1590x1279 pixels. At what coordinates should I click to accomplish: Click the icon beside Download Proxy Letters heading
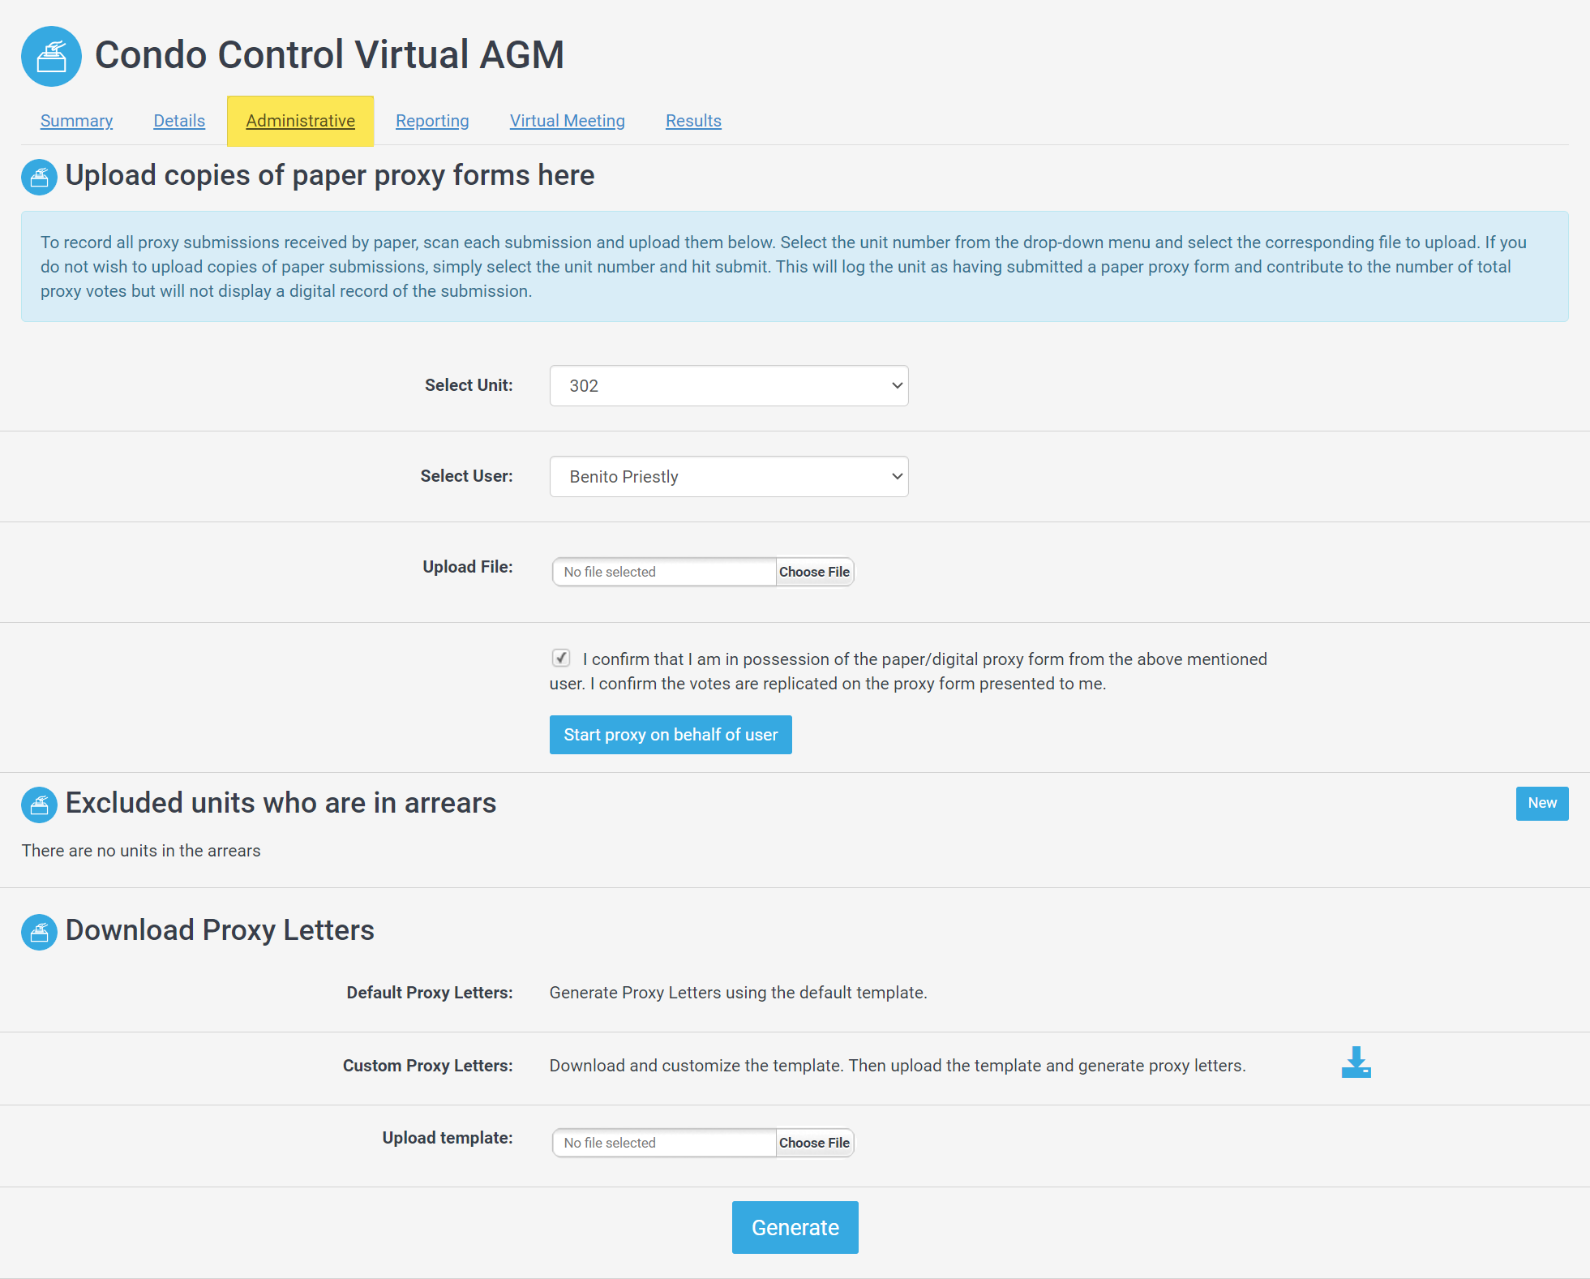pyautogui.click(x=39, y=932)
